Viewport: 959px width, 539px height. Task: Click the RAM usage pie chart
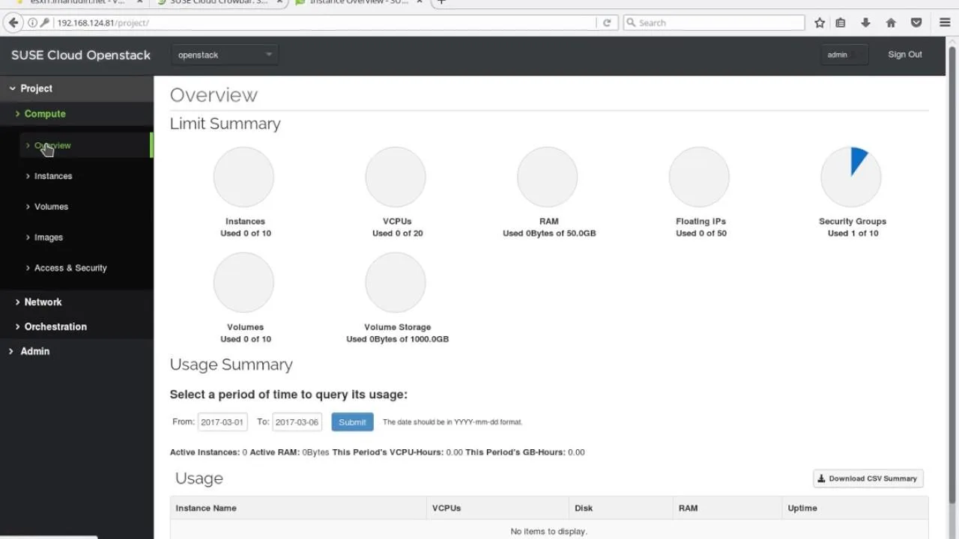(x=548, y=177)
